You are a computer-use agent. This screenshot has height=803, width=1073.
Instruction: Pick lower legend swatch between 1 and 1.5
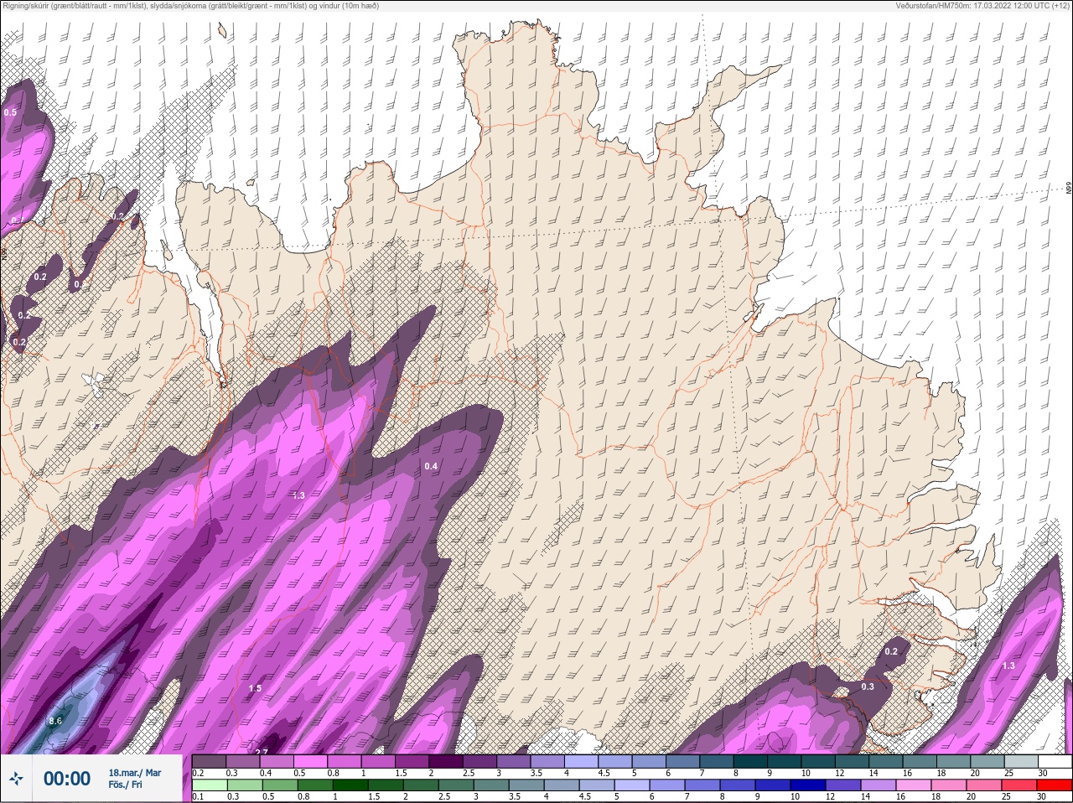(x=350, y=785)
